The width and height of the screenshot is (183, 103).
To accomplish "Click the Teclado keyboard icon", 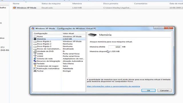I will [x=35, y=64].
